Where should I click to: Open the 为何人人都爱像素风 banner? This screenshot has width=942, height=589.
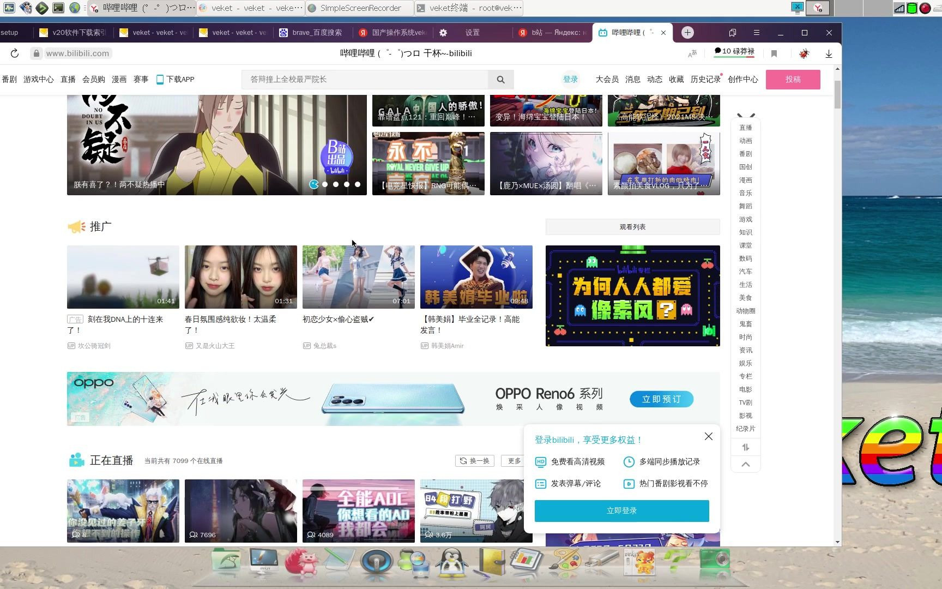pos(632,296)
